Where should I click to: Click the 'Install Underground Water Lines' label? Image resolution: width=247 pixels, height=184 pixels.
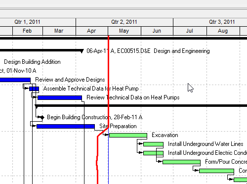206,144
